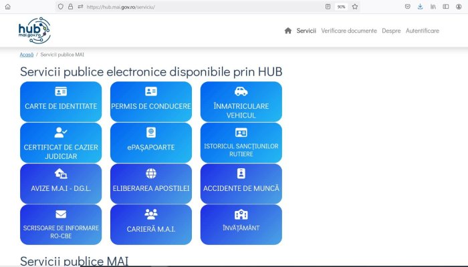Click the school building icon on Învățământ
Viewport: 468px width, 267px height.
pos(241,214)
